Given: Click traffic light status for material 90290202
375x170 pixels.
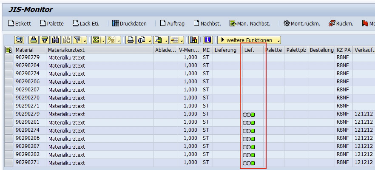Looking at the screenshot, I should tap(249, 155).
